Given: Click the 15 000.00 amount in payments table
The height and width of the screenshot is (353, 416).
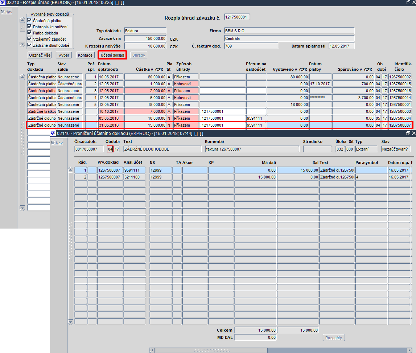Looking at the screenshot, I should (x=145, y=125).
